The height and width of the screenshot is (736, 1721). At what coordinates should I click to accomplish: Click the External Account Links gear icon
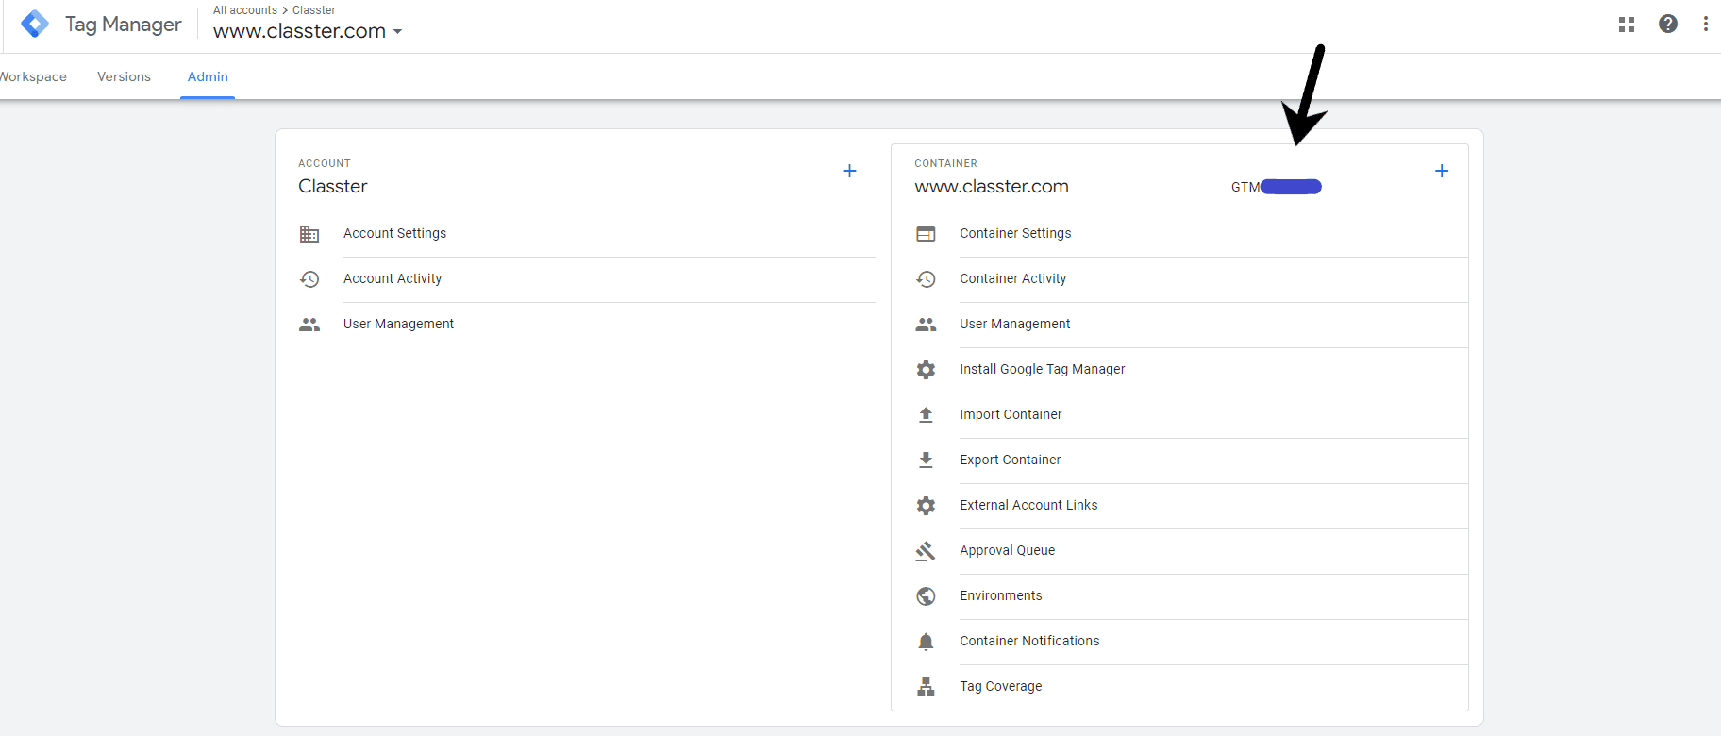click(926, 506)
